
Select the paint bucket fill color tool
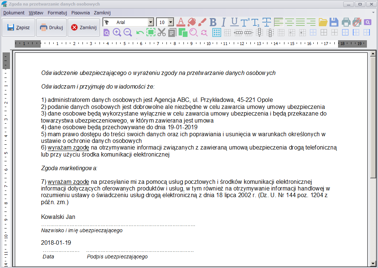[x=192, y=23]
